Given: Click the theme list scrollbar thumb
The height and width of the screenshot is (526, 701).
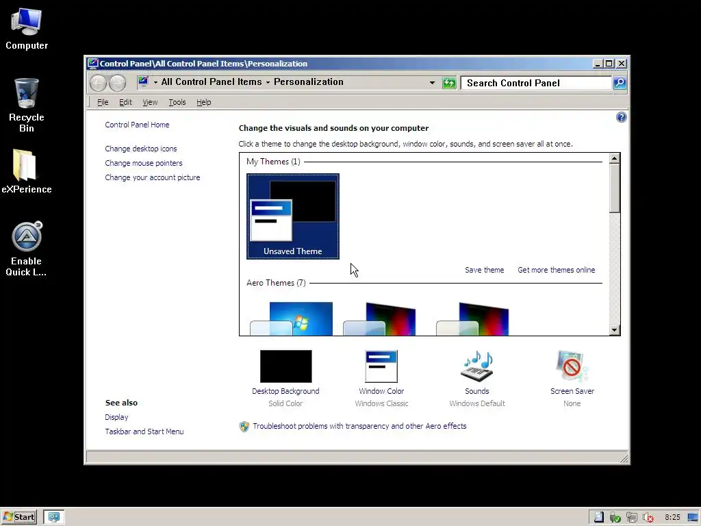Looking at the screenshot, I should click(x=614, y=188).
